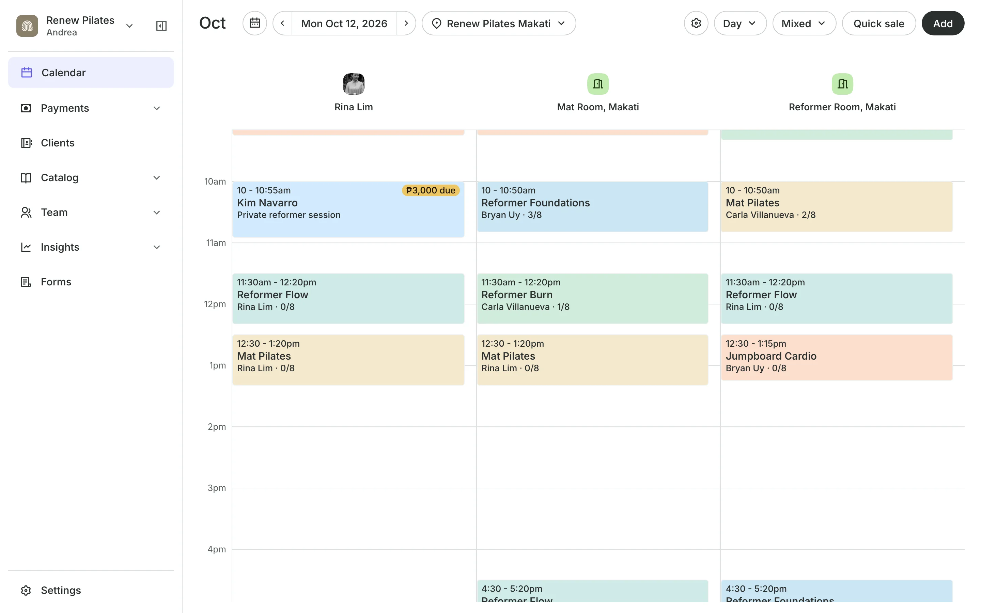
Task: Click the Add button
Action: tap(943, 23)
